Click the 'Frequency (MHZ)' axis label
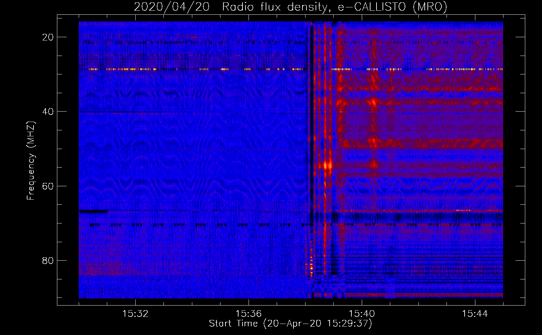The height and width of the screenshot is (335, 542). point(31,161)
